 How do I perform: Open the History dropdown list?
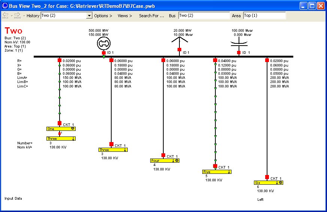click(89, 16)
